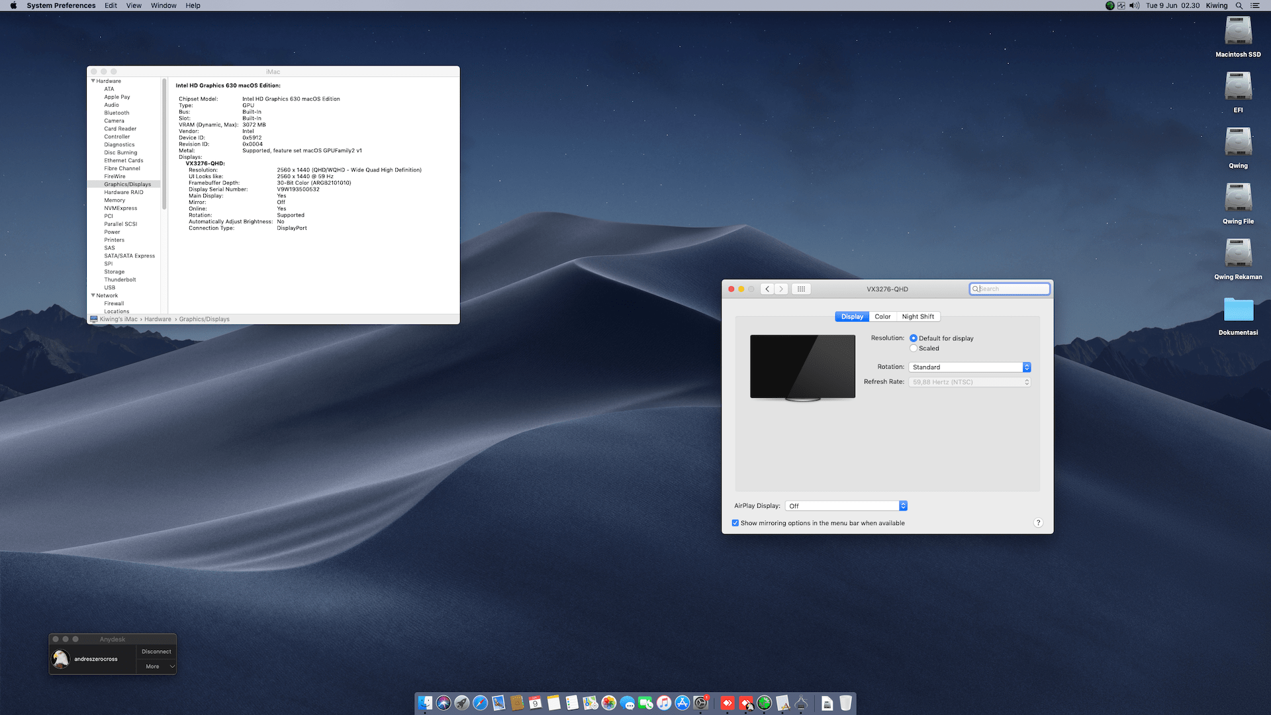Open Notification Center in menu bar
Screen dimensions: 1271x715
[x=1254, y=5]
